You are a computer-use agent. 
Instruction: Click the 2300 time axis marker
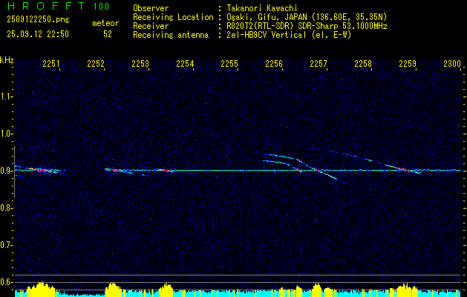point(452,64)
